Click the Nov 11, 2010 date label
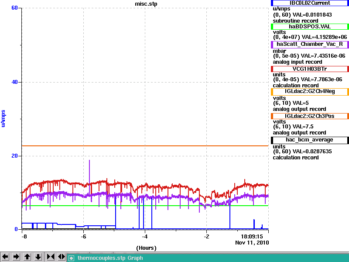The image size is (349, 262). [x=252, y=243]
